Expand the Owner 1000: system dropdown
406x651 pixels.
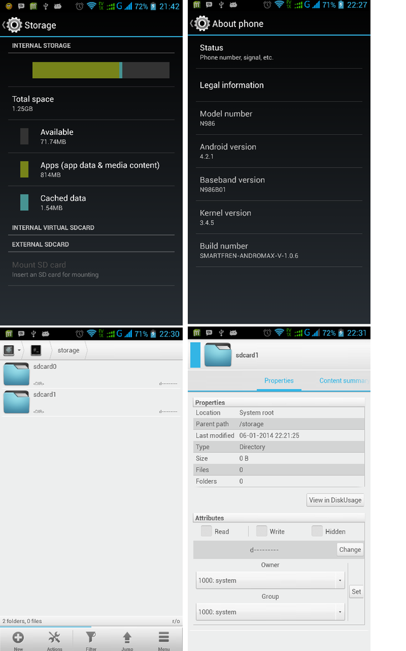coord(270,580)
